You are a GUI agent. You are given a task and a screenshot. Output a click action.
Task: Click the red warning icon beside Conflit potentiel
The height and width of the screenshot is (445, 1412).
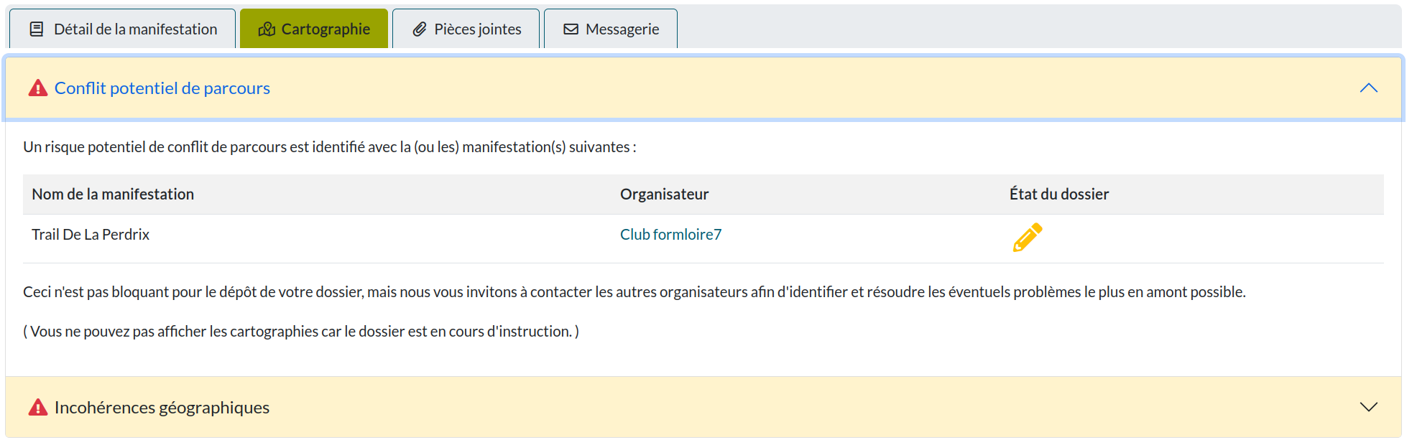pyautogui.click(x=37, y=88)
